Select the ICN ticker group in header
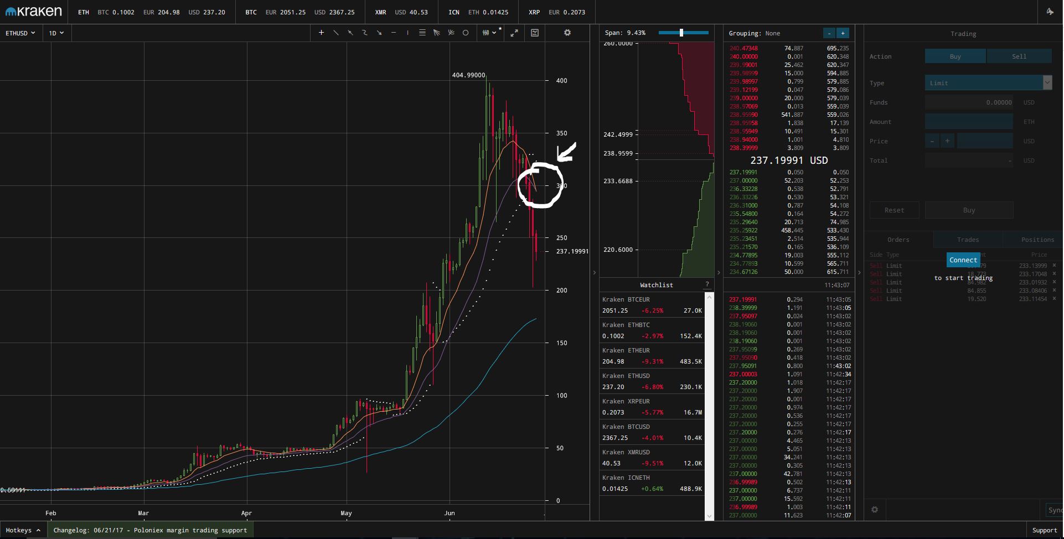Screen dimensions: 1064x539 click(x=478, y=12)
